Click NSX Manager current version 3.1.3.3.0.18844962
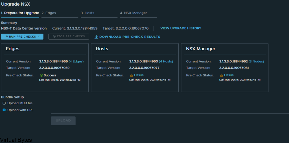Image resolution: width=289 pixels, height=143 pixels. tap(233, 61)
